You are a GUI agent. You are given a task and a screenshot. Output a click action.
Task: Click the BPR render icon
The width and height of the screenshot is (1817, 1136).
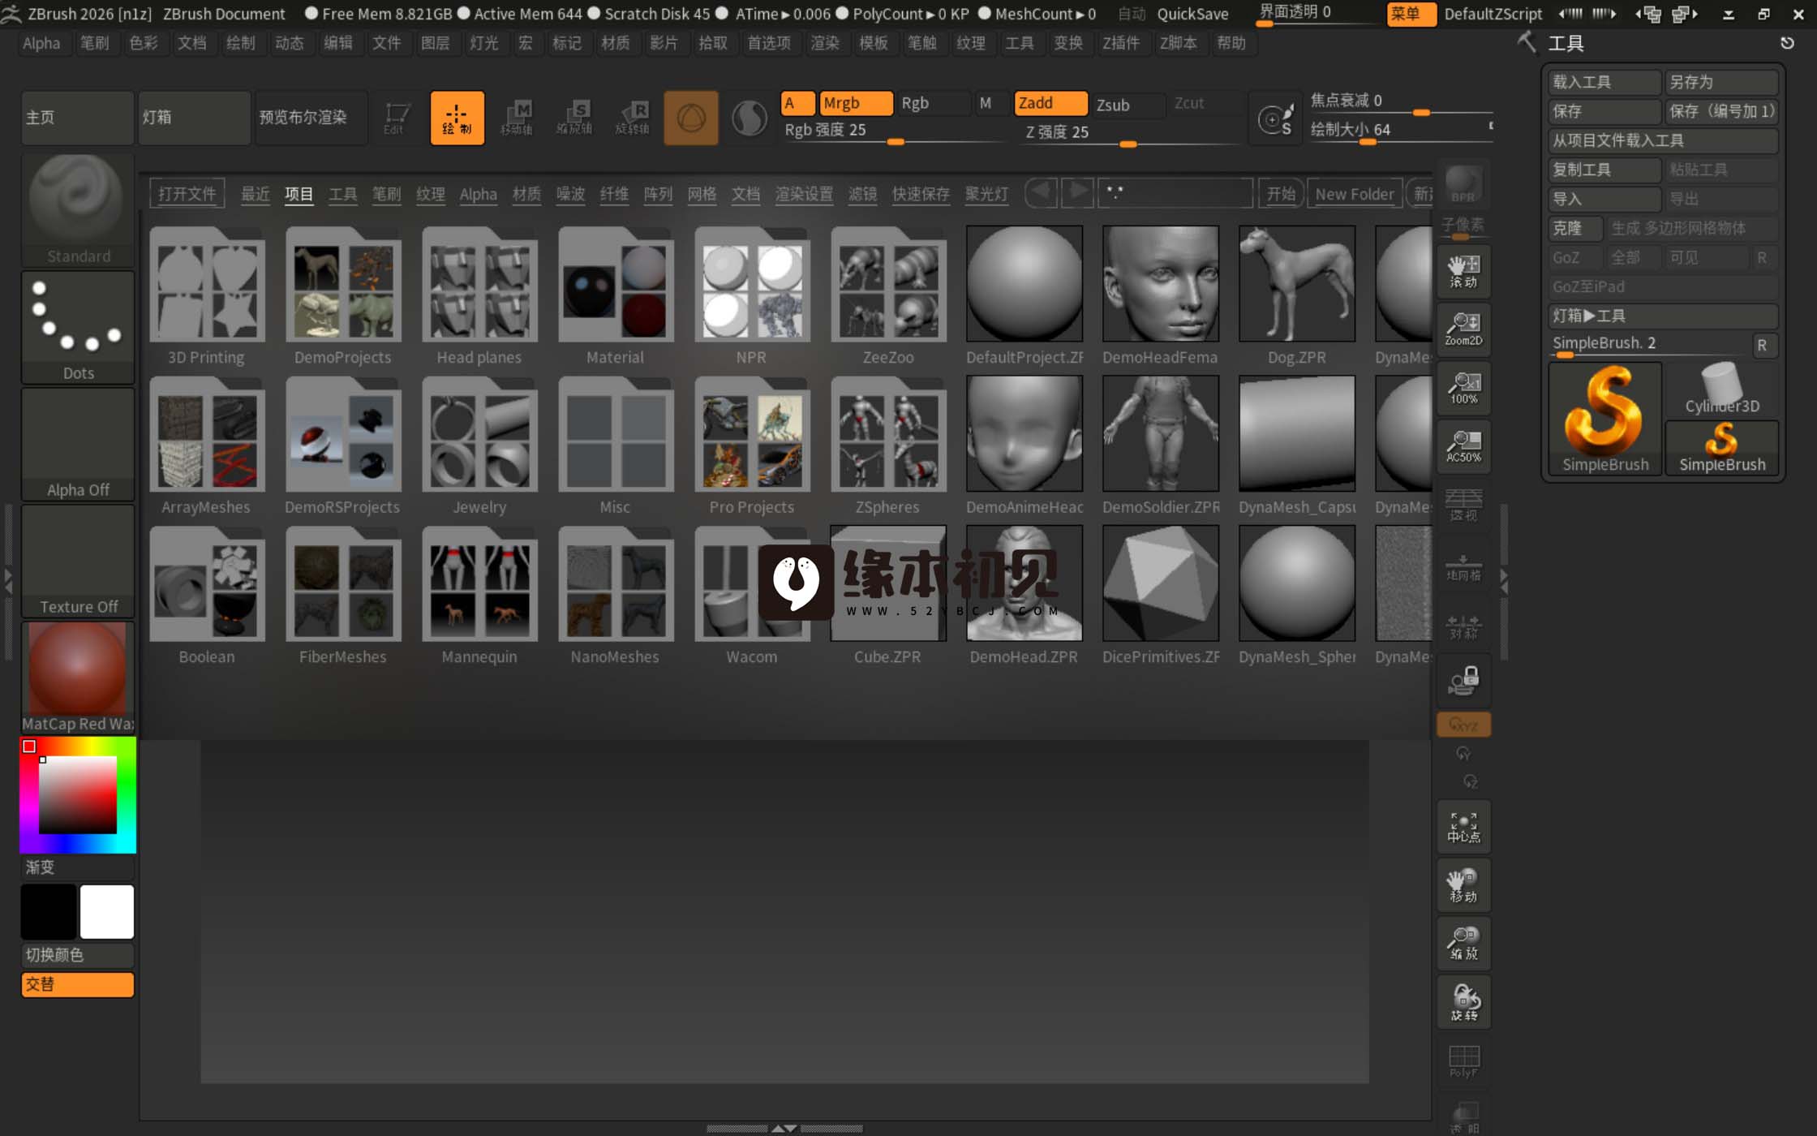point(1463,183)
